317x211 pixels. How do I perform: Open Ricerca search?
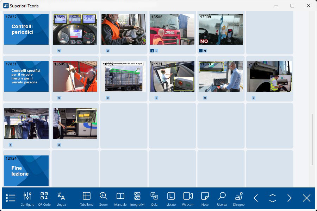[x=222, y=198]
